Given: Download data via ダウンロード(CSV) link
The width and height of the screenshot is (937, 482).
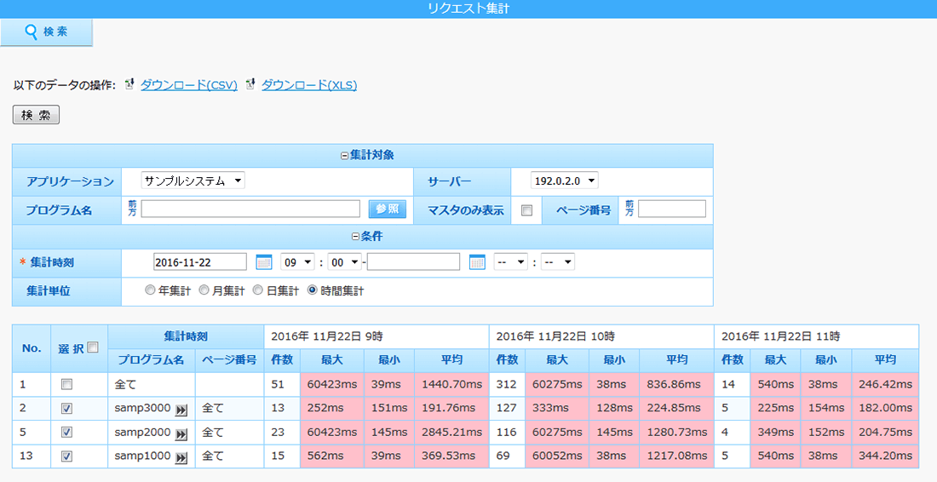Looking at the screenshot, I should (x=189, y=85).
